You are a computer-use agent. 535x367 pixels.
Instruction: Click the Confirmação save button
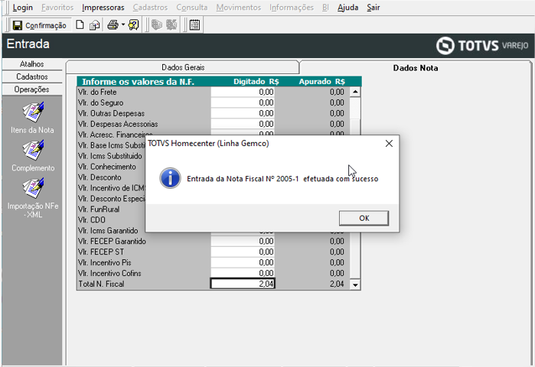[39, 25]
